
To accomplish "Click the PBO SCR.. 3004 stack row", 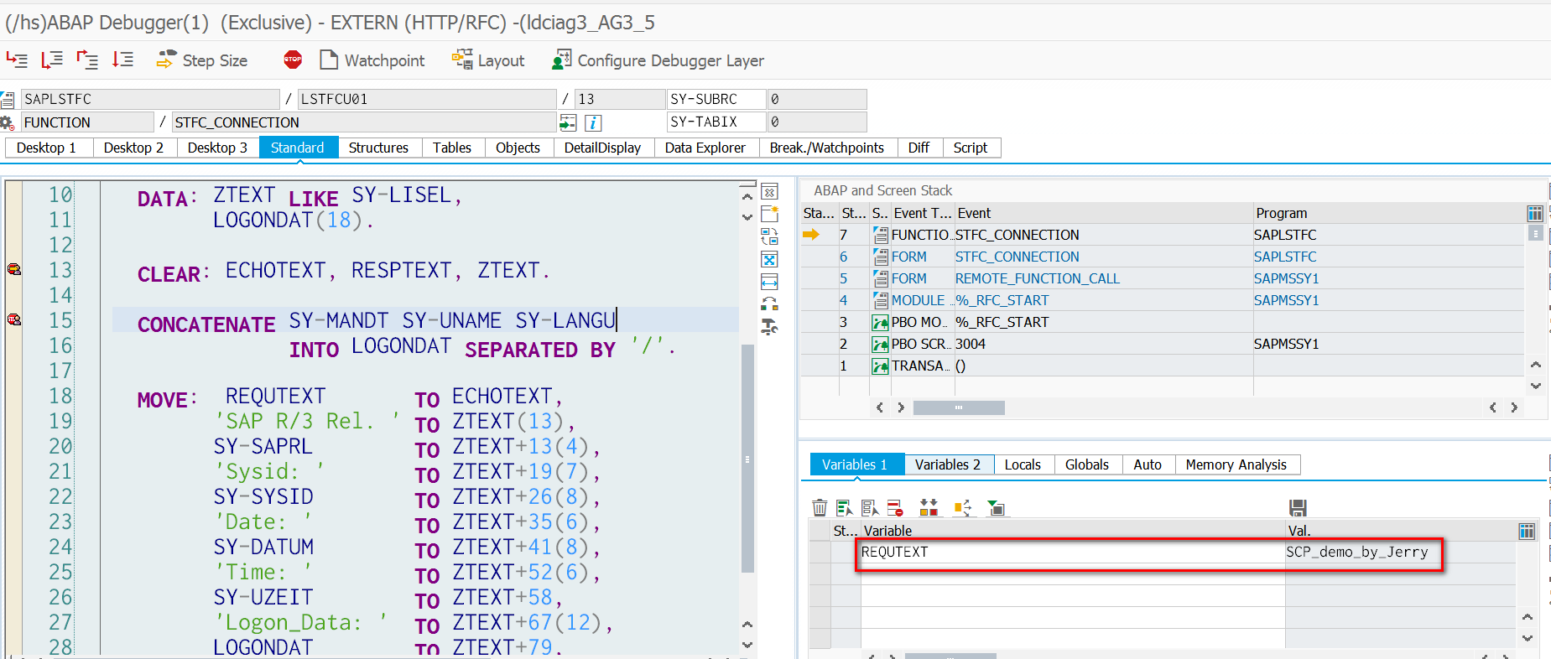I will click(x=1162, y=344).
